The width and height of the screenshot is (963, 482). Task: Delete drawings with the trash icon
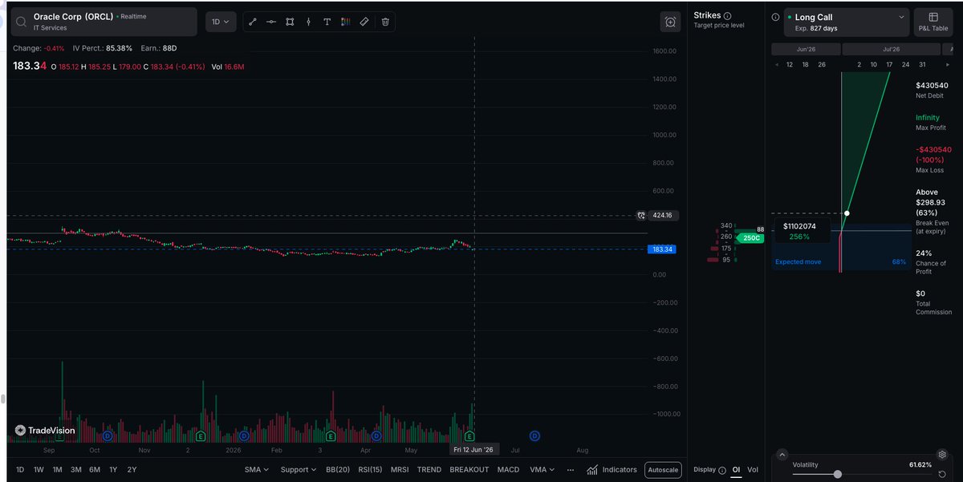tap(385, 22)
